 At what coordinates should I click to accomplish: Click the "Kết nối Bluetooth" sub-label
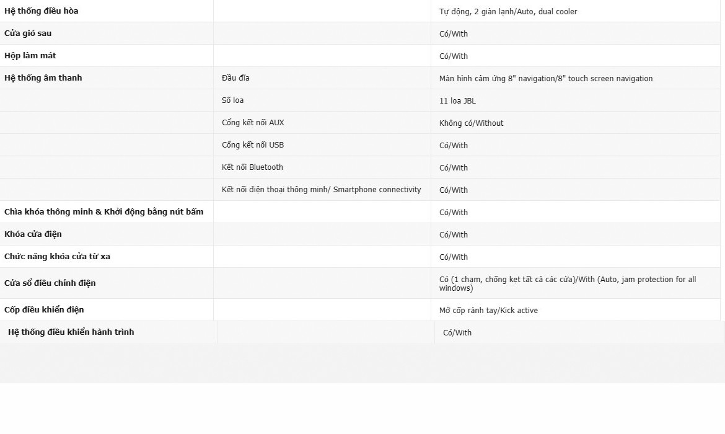252,167
